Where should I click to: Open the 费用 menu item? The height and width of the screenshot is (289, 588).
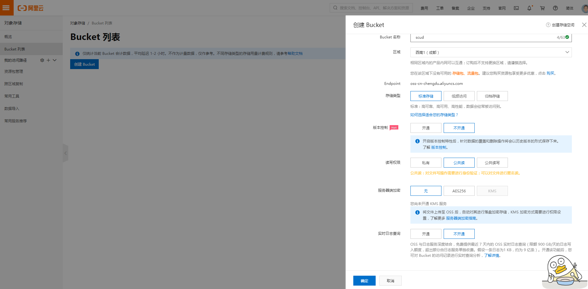(x=424, y=8)
